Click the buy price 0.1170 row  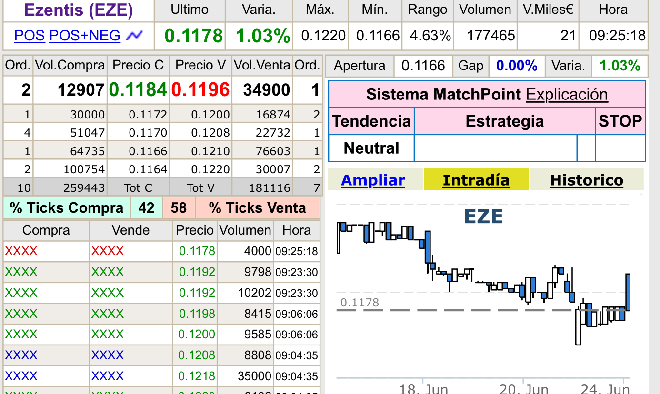[148, 133]
